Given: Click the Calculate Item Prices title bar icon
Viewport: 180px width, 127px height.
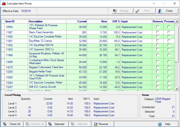Looking at the screenshot, I should [4, 3].
